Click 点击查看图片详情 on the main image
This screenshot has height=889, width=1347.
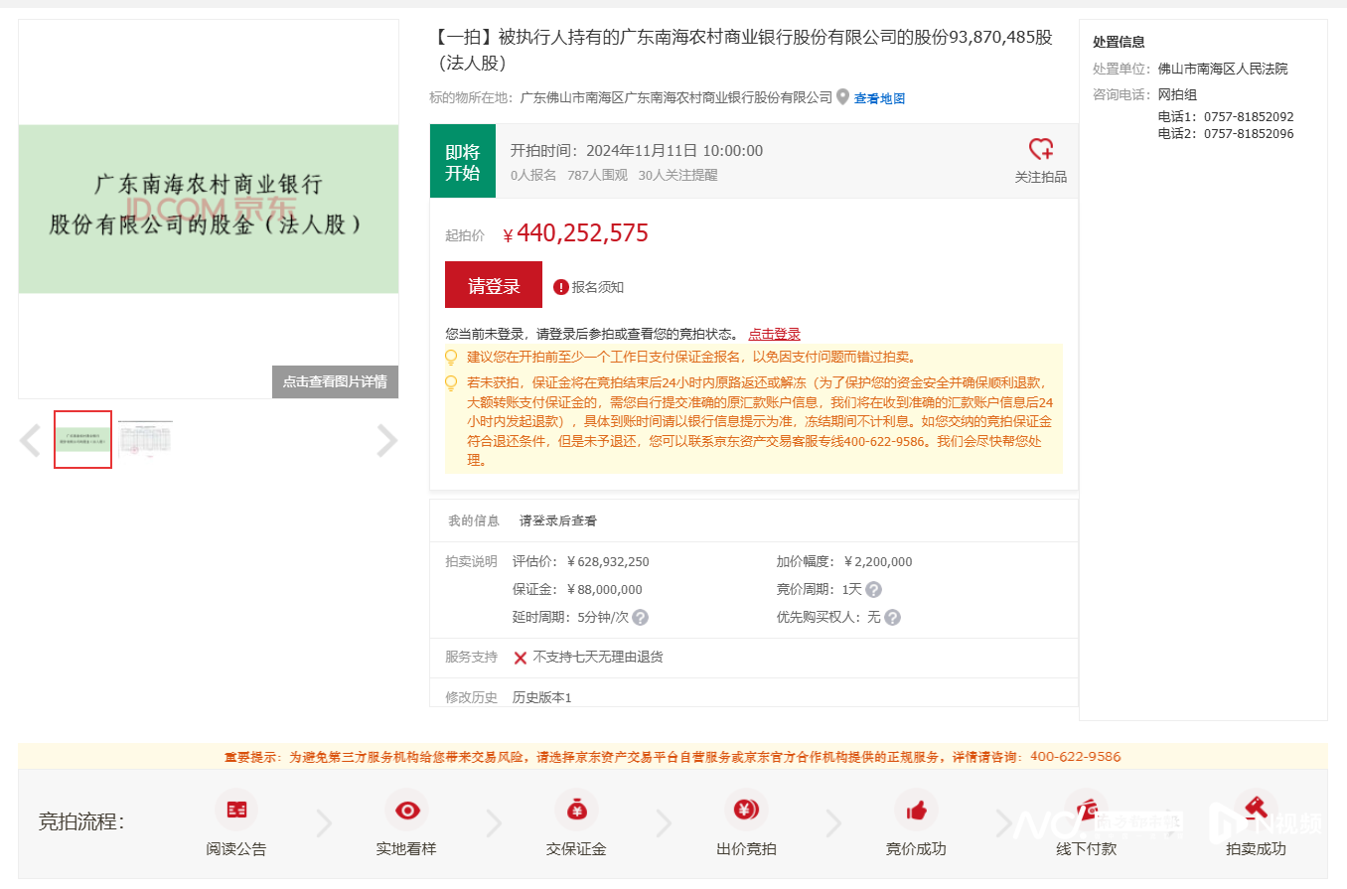click(x=335, y=381)
